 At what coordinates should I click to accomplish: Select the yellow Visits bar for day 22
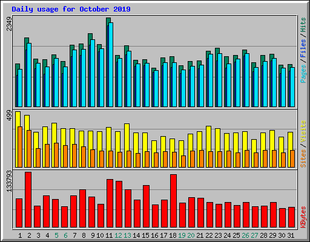pos(208,146)
